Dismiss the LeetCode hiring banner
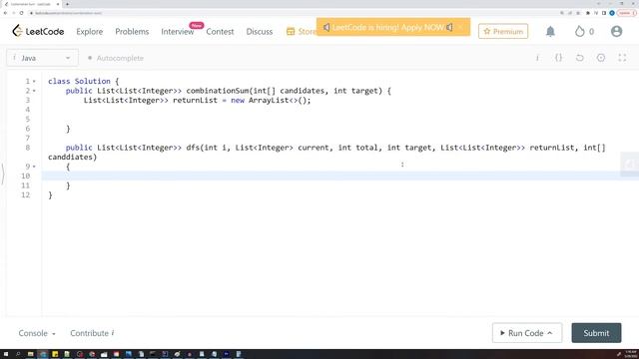Screen dimensions: 639x359 [460, 27]
